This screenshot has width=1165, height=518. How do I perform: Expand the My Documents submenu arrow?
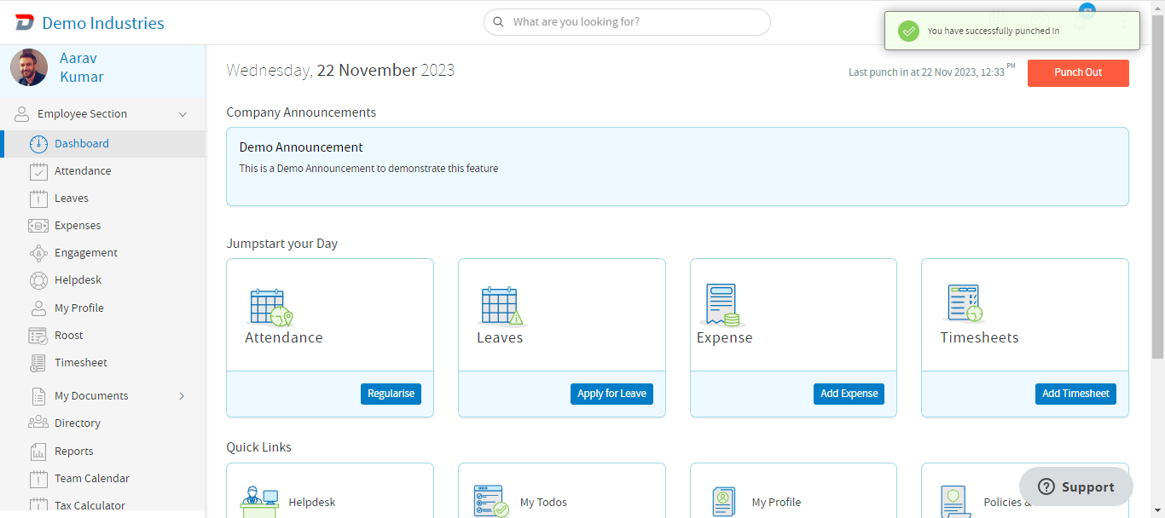click(x=182, y=396)
